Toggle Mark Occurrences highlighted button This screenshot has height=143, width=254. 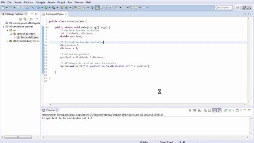point(97,8)
